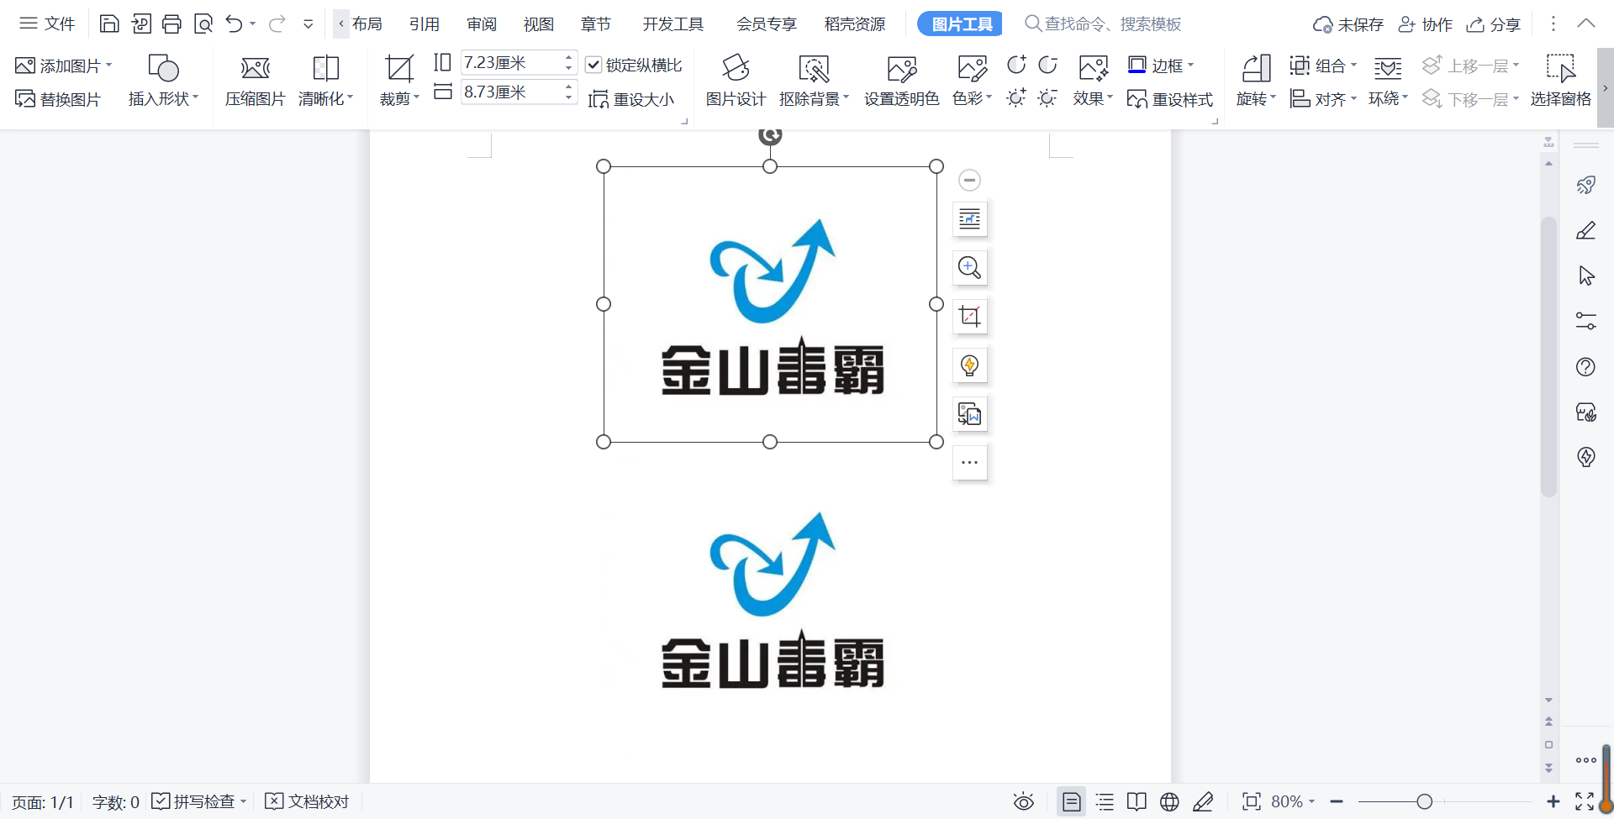Click Reset Size (重设大小) button
Viewport: 1614px width, 819px height.
click(x=631, y=99)
